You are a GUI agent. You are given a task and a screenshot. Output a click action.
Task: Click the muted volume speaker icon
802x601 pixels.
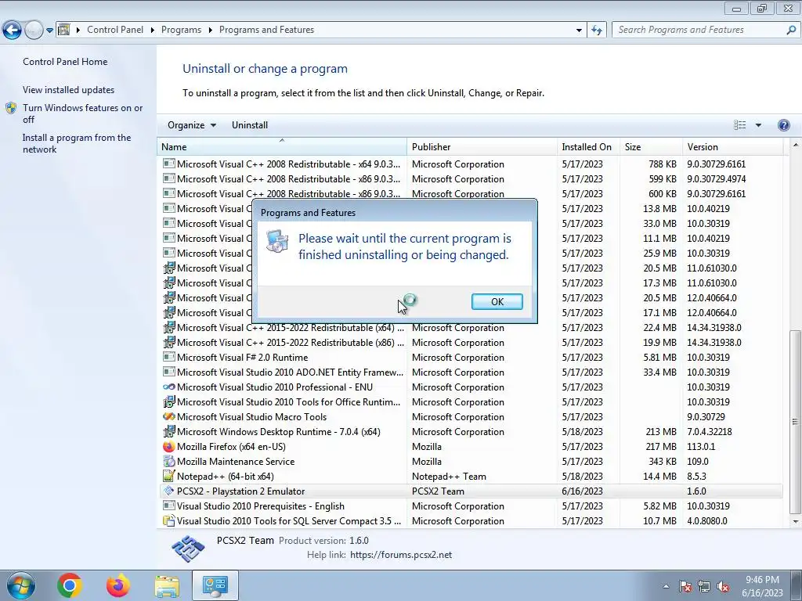click(723, 586)
